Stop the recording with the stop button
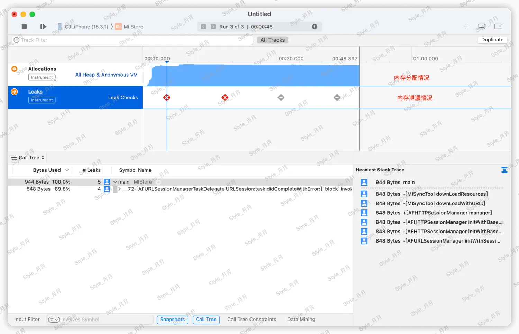Viewport: 519px width, 334px height. pos(24,27)
